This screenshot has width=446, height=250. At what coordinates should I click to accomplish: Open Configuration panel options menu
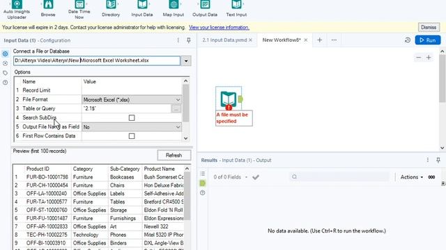(x=178, y=40)
